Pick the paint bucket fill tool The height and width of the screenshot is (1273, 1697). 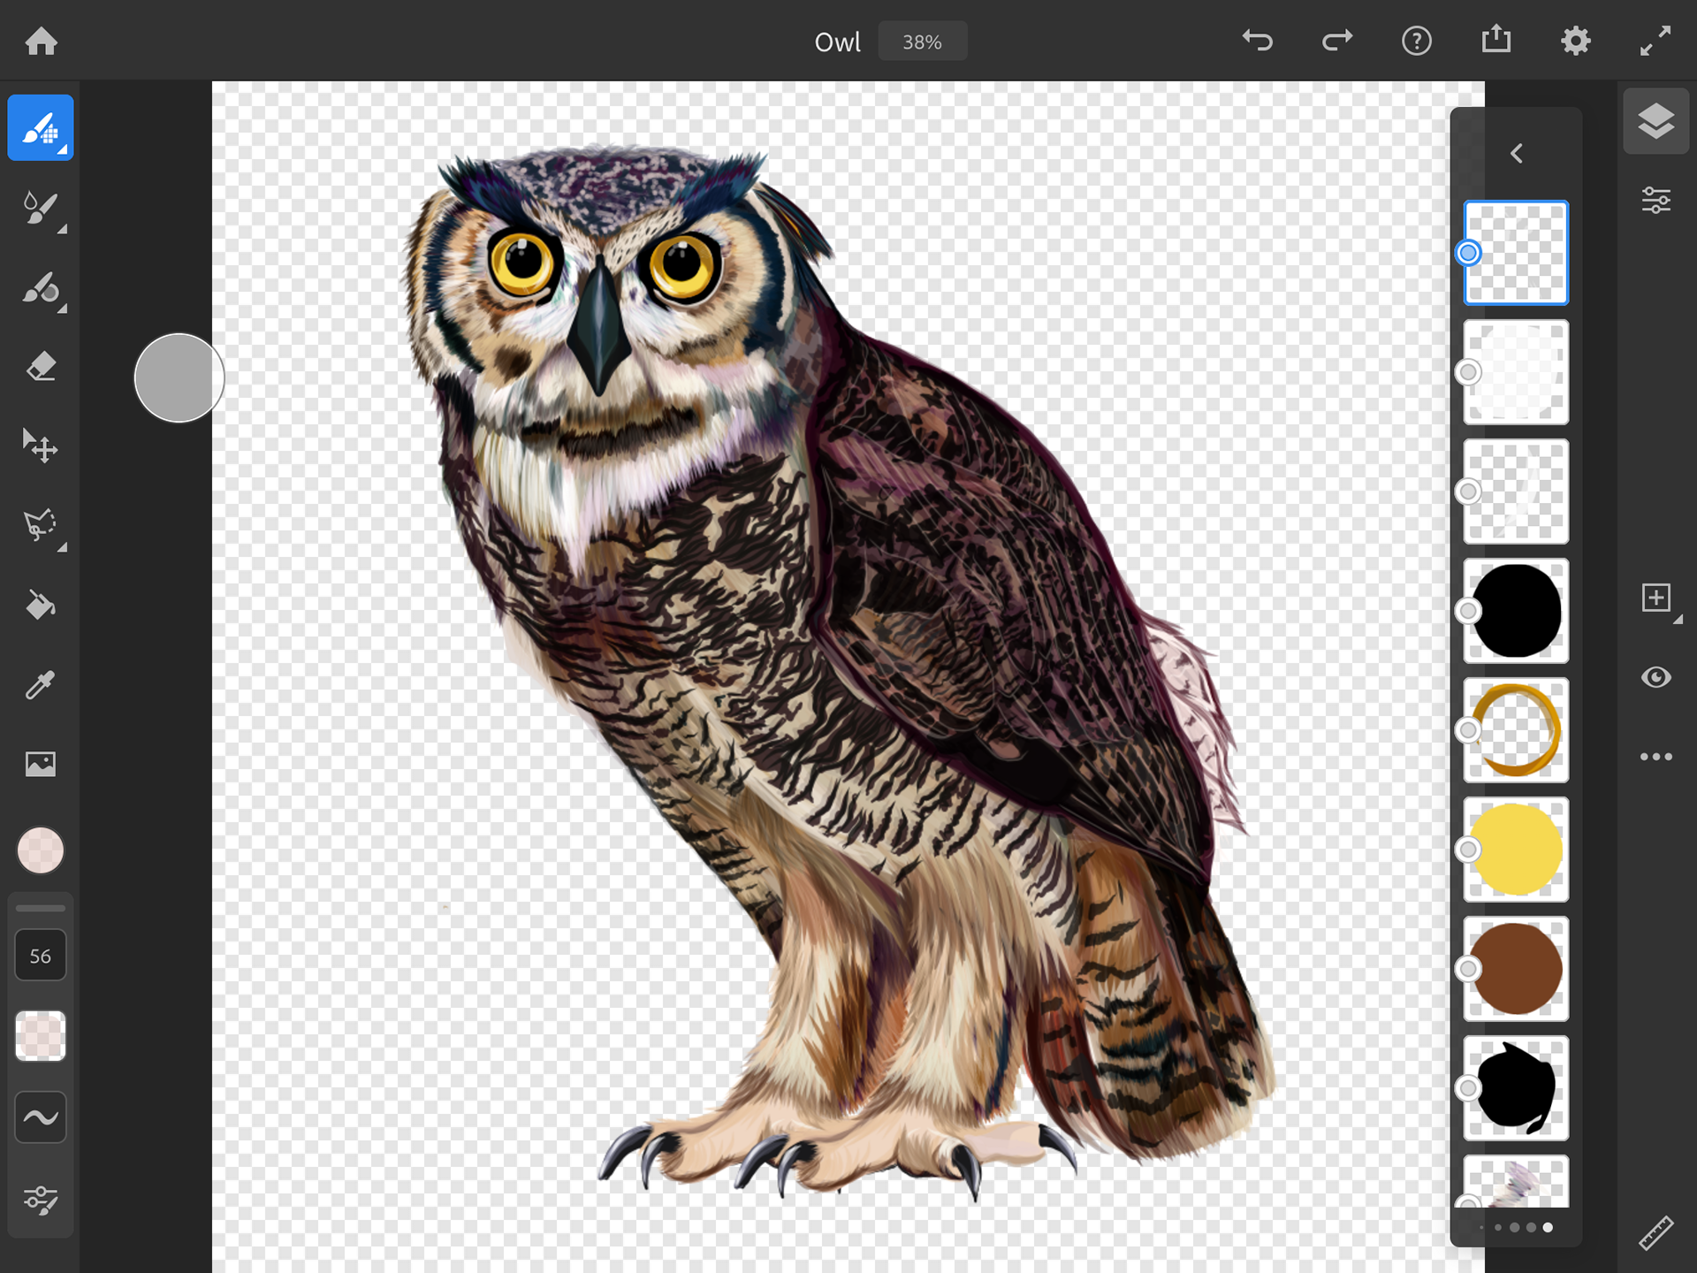[41, 606]
